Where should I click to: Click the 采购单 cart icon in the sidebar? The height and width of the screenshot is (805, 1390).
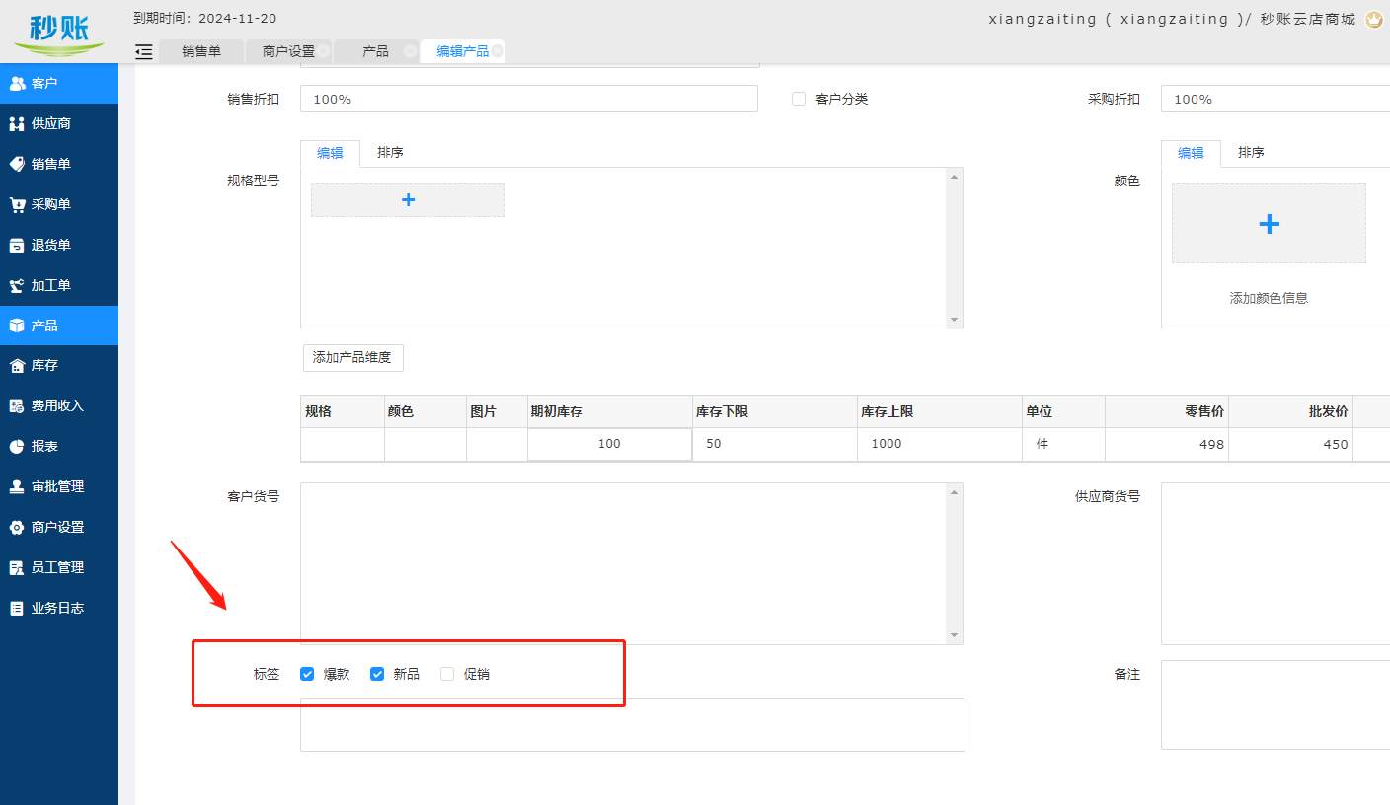[x=17, y=205]
